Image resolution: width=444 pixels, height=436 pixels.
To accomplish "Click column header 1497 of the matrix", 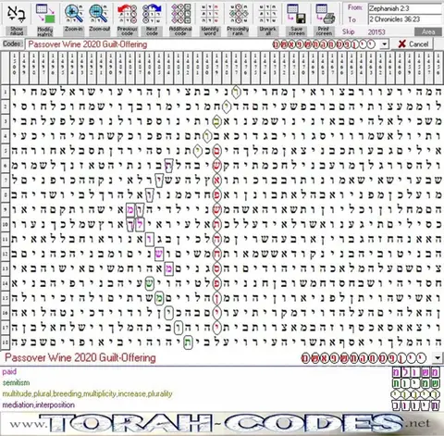I will (x=43, y=68).
